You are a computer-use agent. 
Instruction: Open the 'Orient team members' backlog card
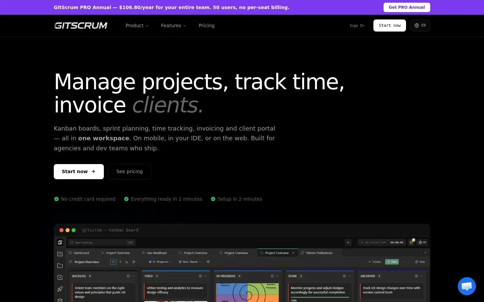pyautogui.click(x=104, y=292)
